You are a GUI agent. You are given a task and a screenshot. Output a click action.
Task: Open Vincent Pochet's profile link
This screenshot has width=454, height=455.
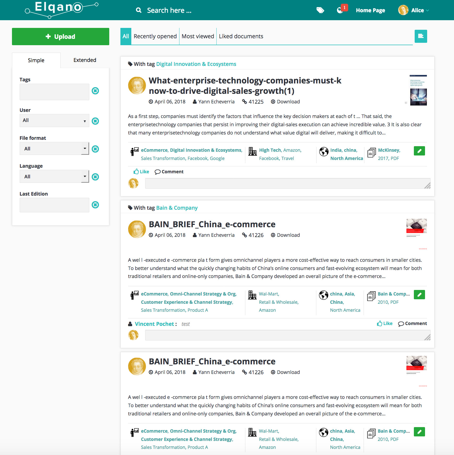[x=154, y=324]
